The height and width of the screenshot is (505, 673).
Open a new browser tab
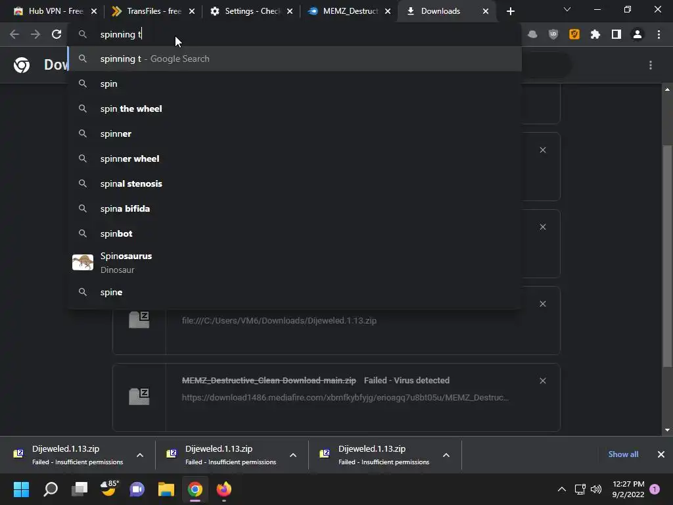(510, 12)
